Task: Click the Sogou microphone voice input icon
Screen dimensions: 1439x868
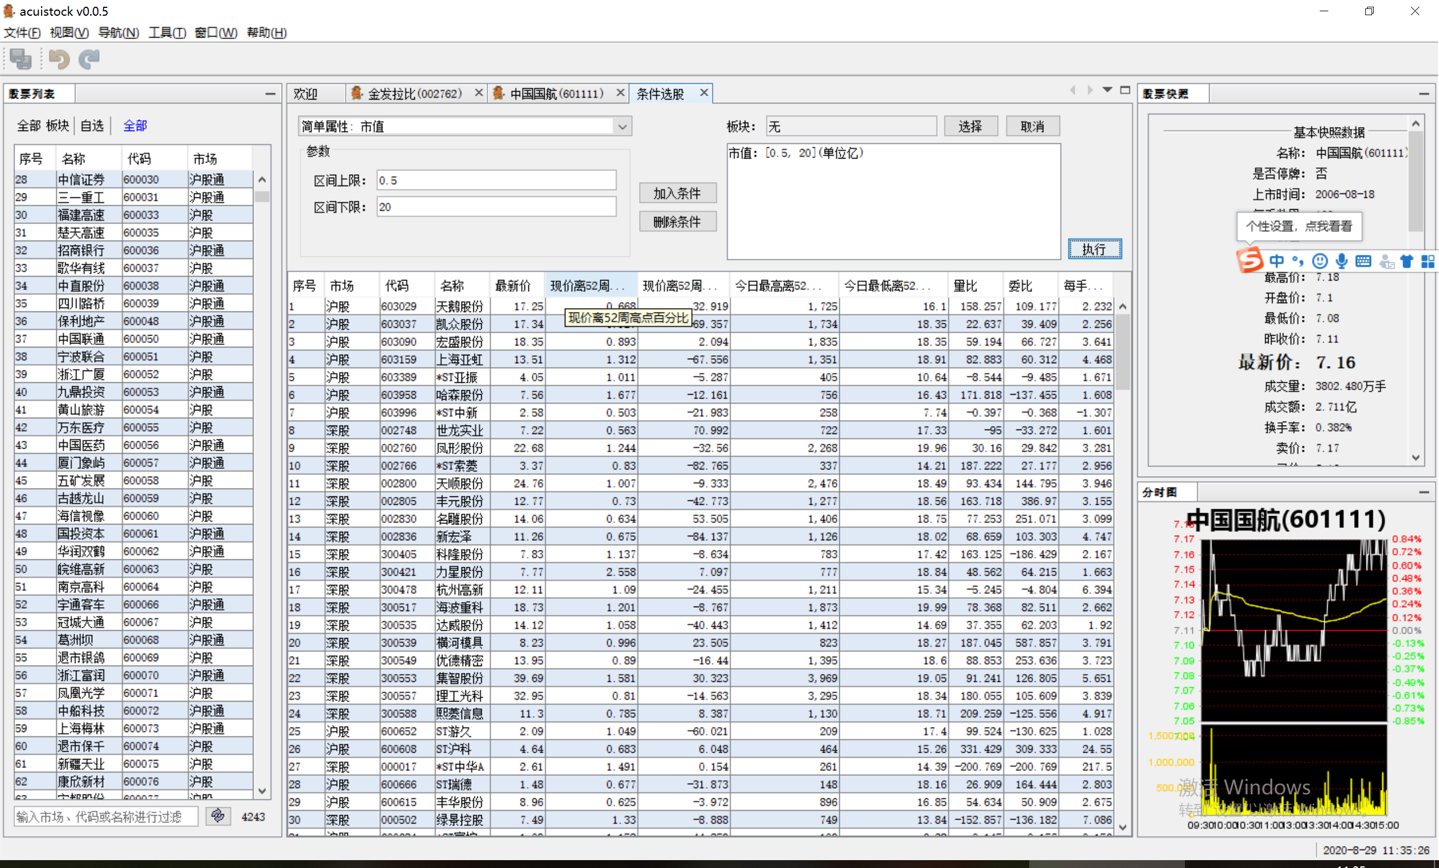Action: coord(1342,261)
